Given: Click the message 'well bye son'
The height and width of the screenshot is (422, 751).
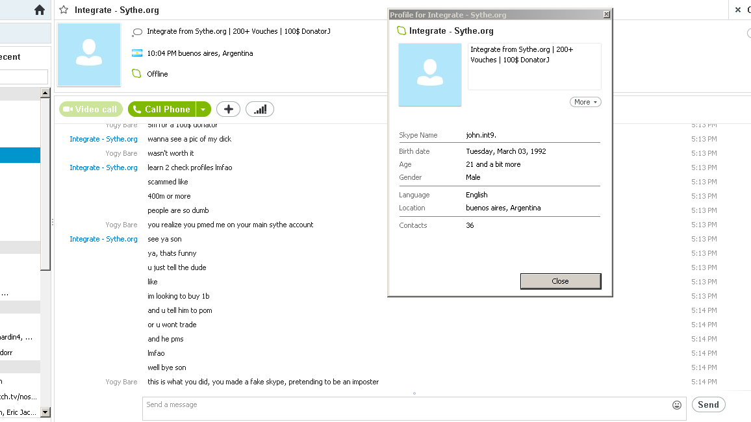Looking at the screenshot, I should pyautogui.click(x=167, y=367).
